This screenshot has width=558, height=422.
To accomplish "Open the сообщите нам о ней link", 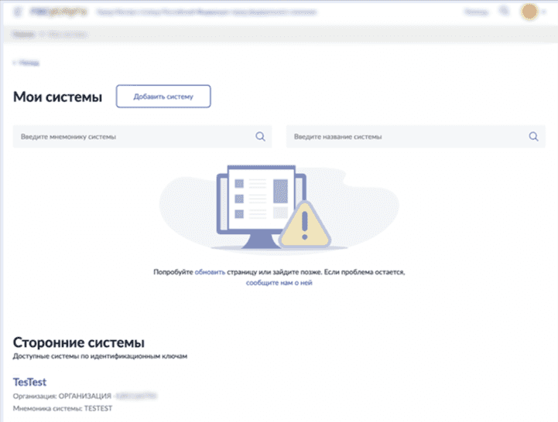I will click(279, 284).
